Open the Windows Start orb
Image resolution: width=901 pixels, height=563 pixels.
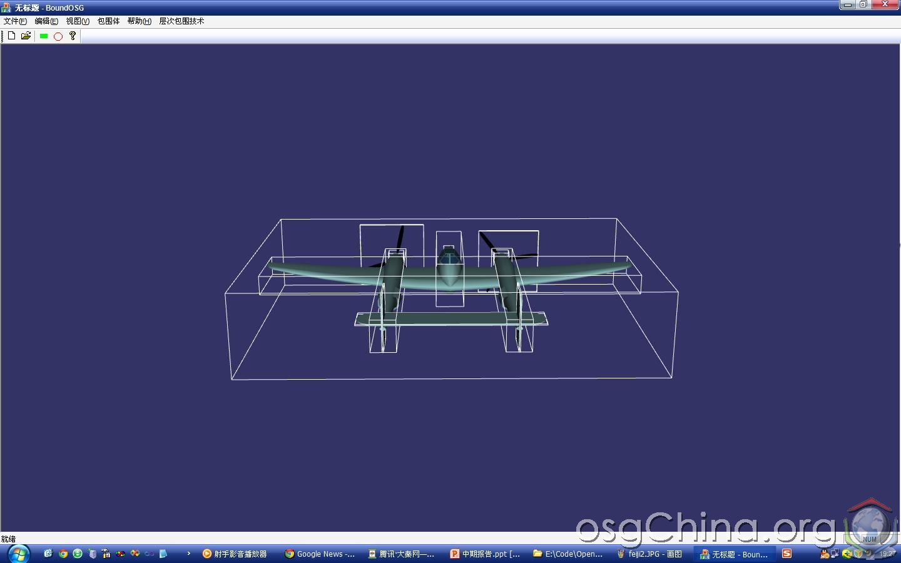click(x=18, y=554)
